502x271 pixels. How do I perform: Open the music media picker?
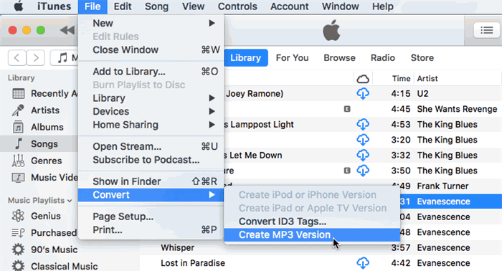tap(65, 58)
